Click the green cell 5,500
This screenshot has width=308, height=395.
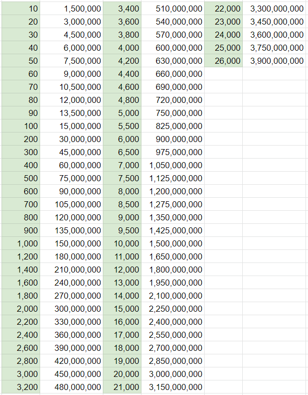122,126
